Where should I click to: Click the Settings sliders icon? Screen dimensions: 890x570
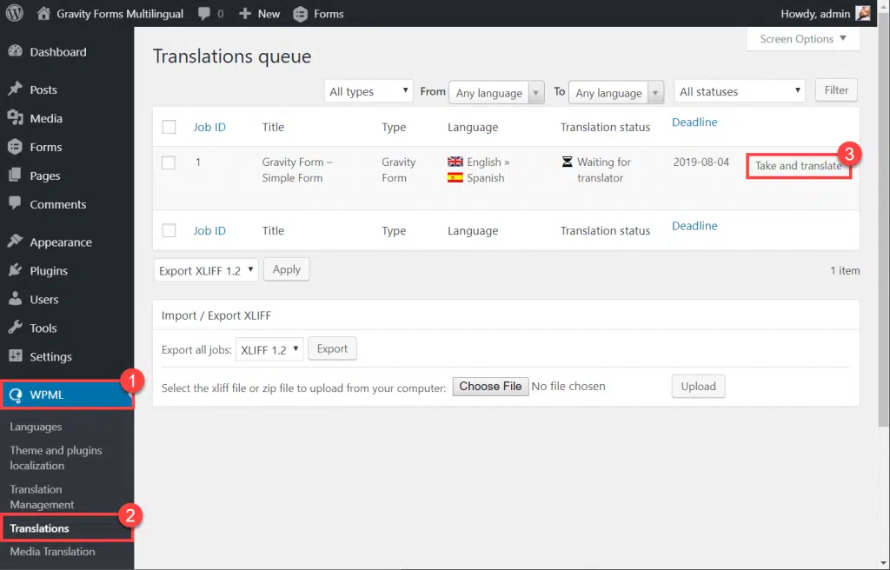pyautogui.click(x=16, y=356)
